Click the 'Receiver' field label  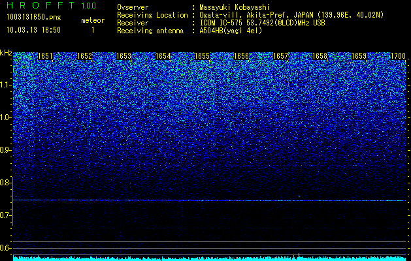[133, 23]
